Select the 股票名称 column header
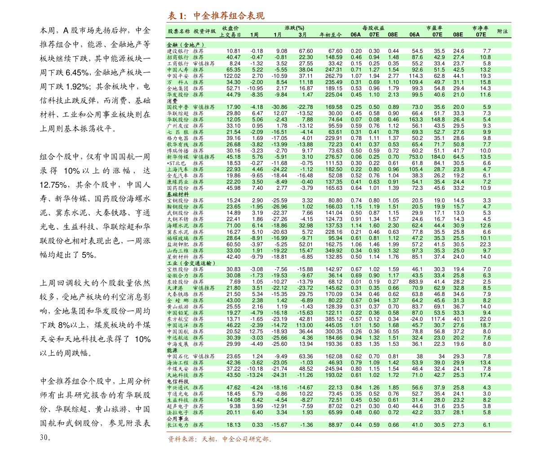This screenshot has height=452, width=550. 178,31
